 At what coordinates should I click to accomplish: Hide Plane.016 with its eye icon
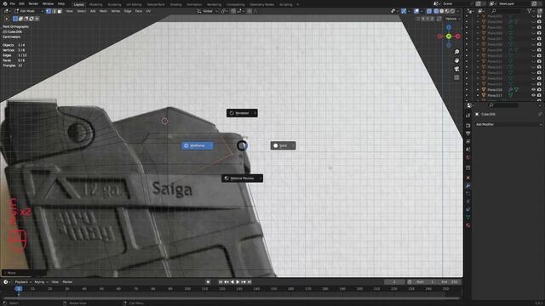click(x=534, y=90)
